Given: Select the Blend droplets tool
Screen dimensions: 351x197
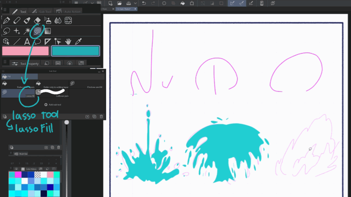Looking at the screenshot, I should 58,21.
